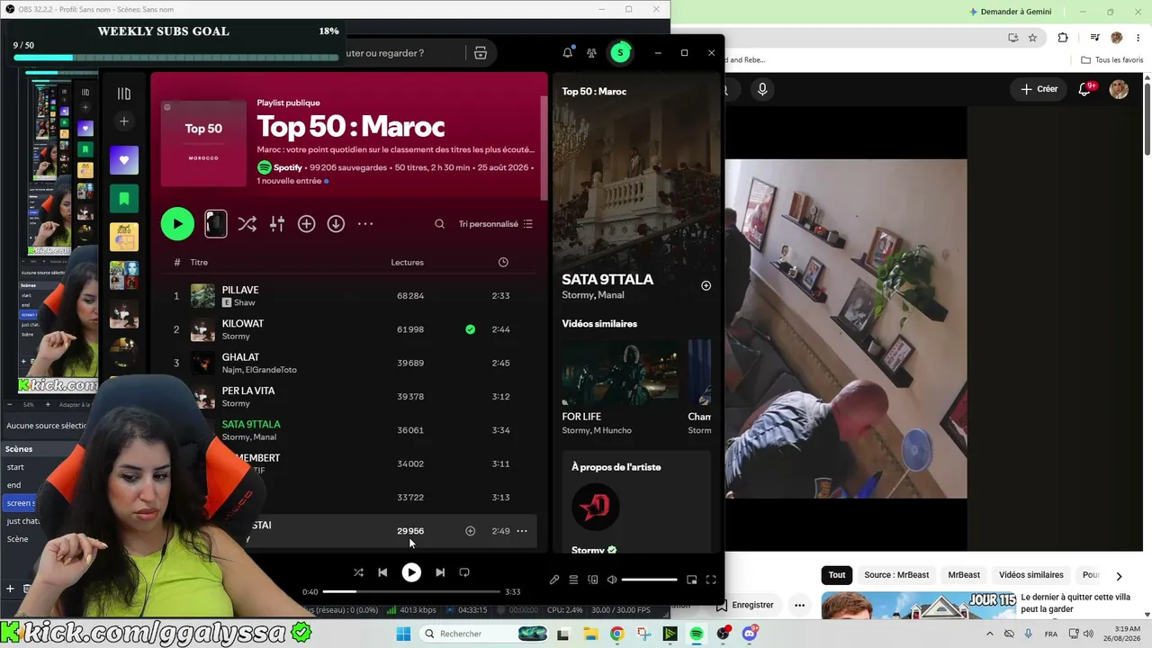The width and height of the screenshot is (1152, 648).
Task: Toggle shuffle in the Spotify player bar
Action: click(358, 572)
